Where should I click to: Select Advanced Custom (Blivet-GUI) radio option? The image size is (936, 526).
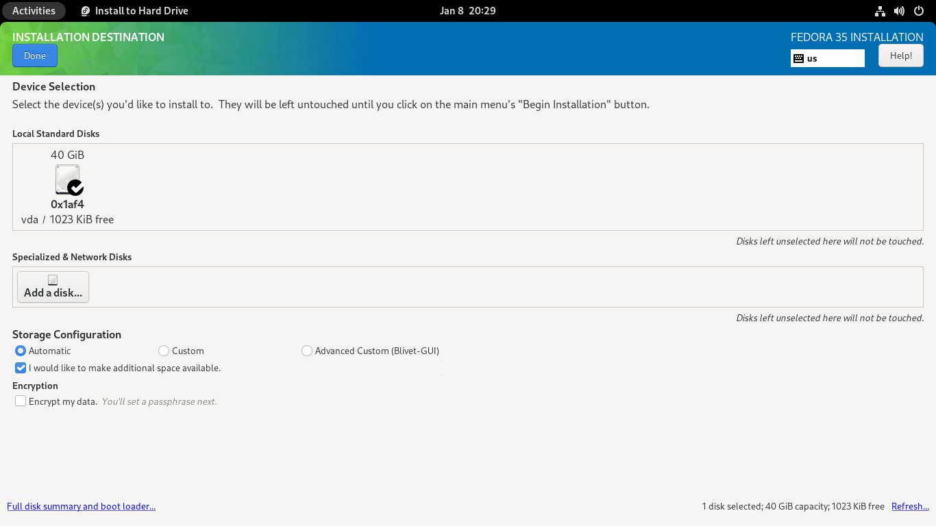point(306,351)
